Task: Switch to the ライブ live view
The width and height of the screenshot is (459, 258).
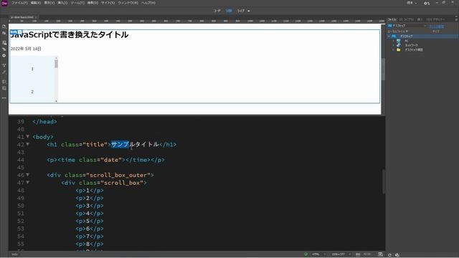Action: [241, 11]
